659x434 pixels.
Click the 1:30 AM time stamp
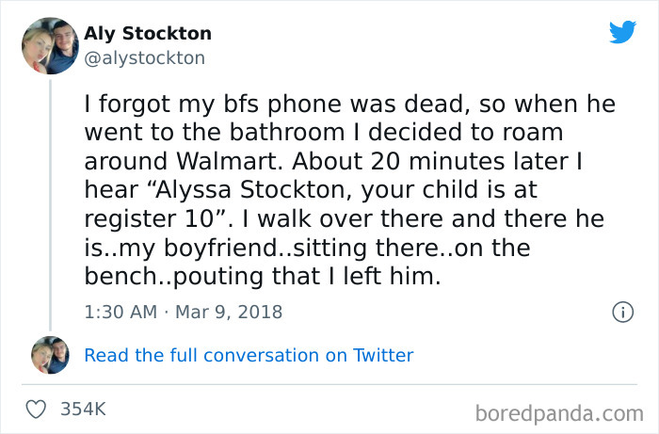click(x=120, y=311)
